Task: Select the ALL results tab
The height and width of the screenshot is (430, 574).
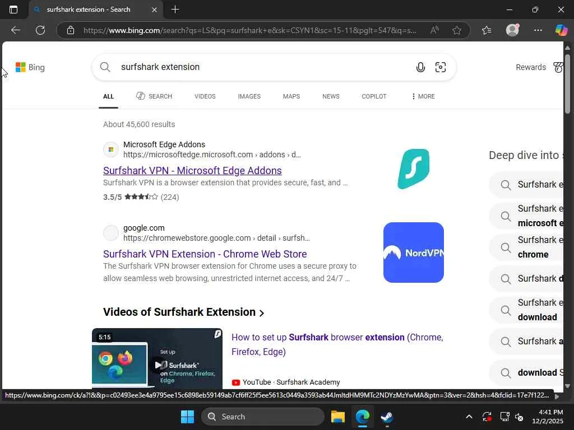Action: tap(108, 96)
